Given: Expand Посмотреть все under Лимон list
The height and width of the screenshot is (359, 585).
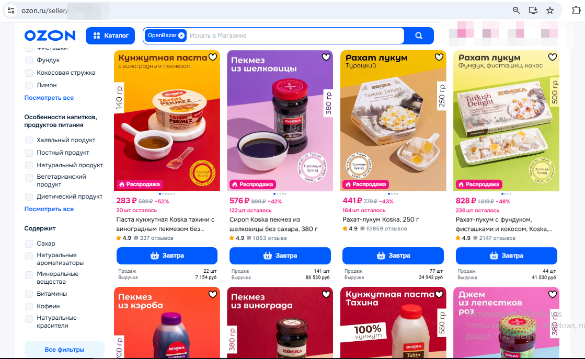Looking at the screenshot, I should [x=49, y=98].
